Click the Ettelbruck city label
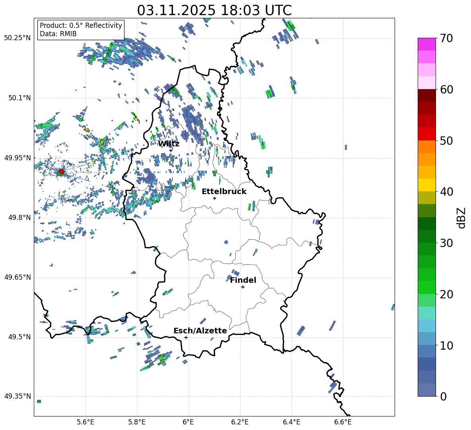 [x=224, y=192]
